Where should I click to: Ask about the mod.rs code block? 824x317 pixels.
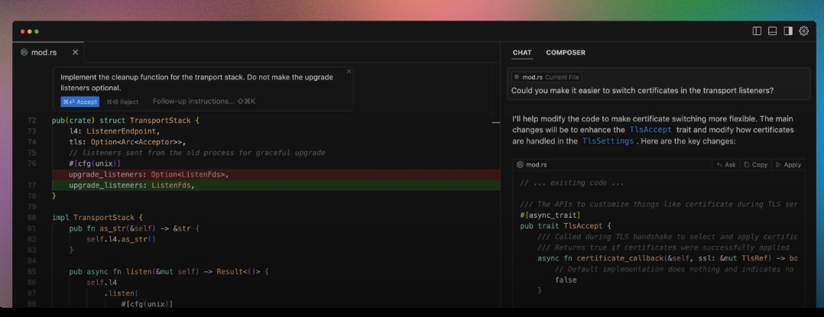coord(726,164)
